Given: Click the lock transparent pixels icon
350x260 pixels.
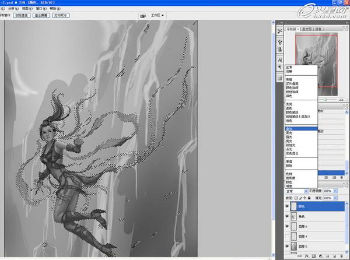Looking at the screenshot, I should (x=297, y=198).
